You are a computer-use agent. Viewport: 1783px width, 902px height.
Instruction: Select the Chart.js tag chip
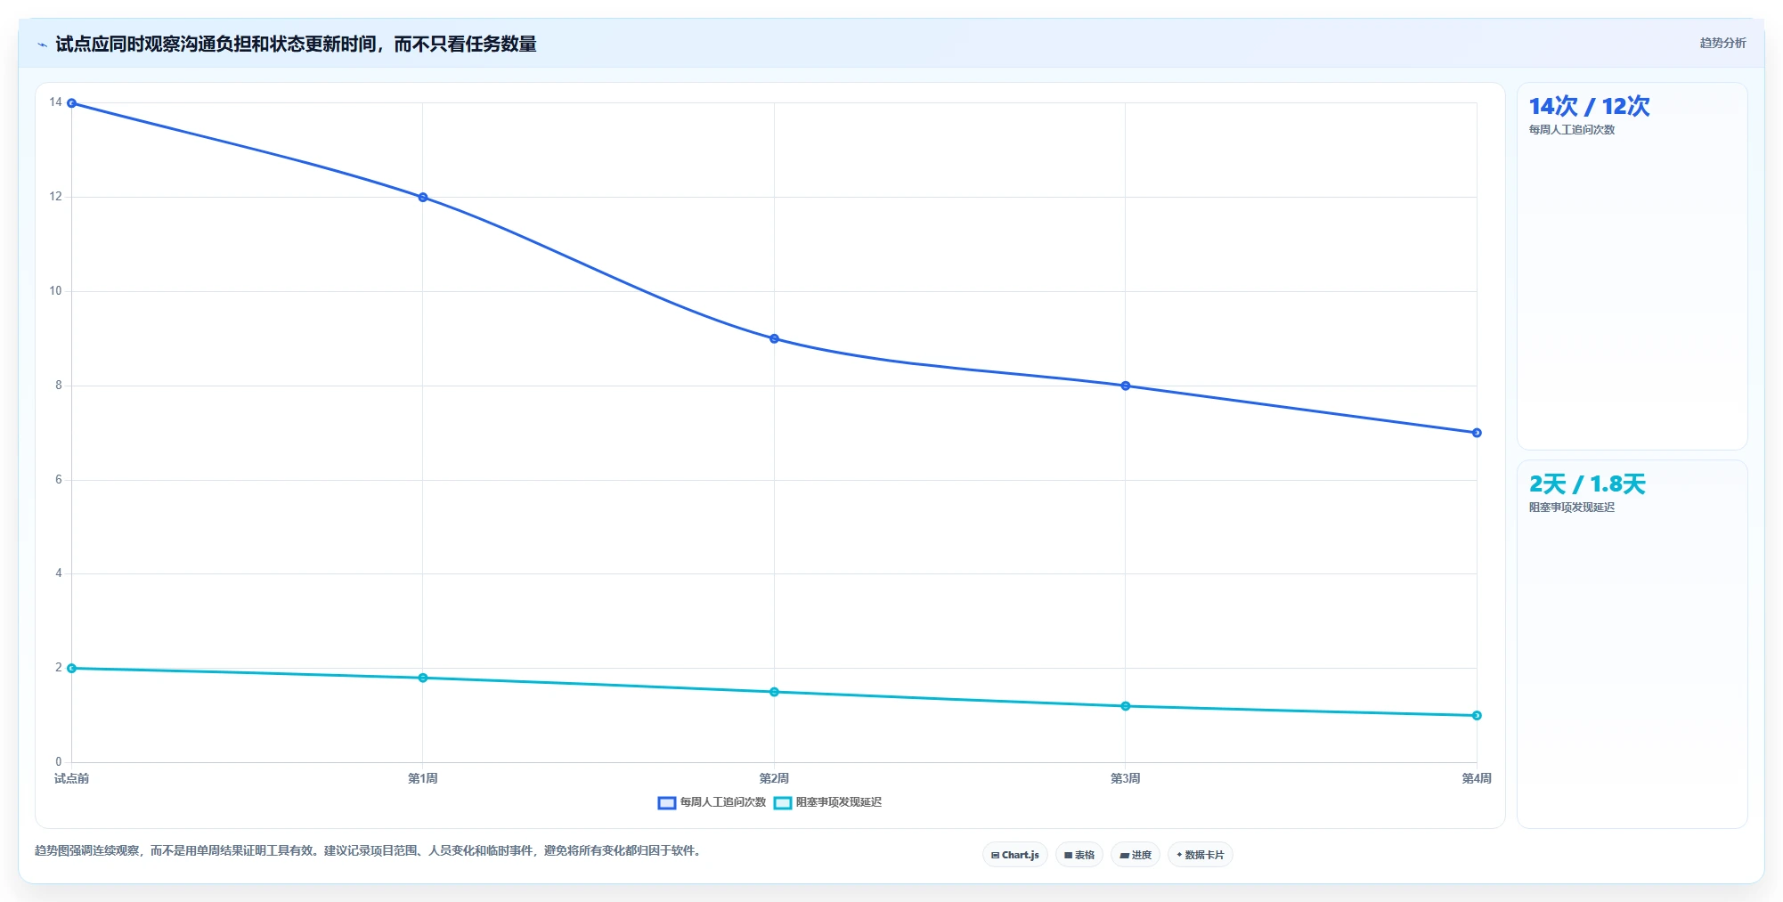coord(1015,855)
